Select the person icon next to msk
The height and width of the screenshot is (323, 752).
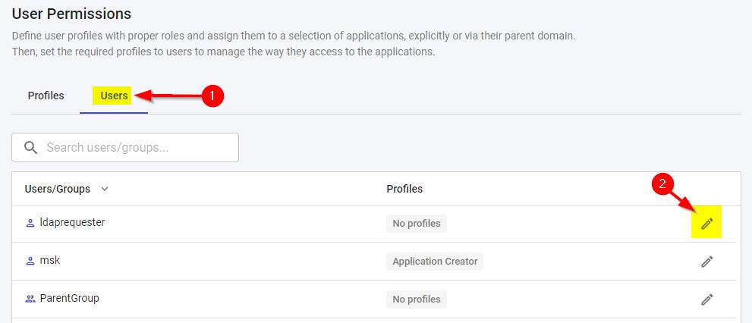(30, 261)
